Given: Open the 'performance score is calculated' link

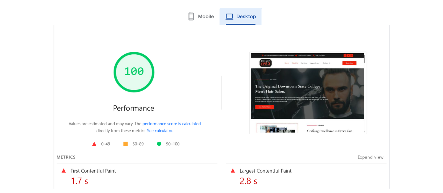Looking at the screenshot, I should (171, 124).
